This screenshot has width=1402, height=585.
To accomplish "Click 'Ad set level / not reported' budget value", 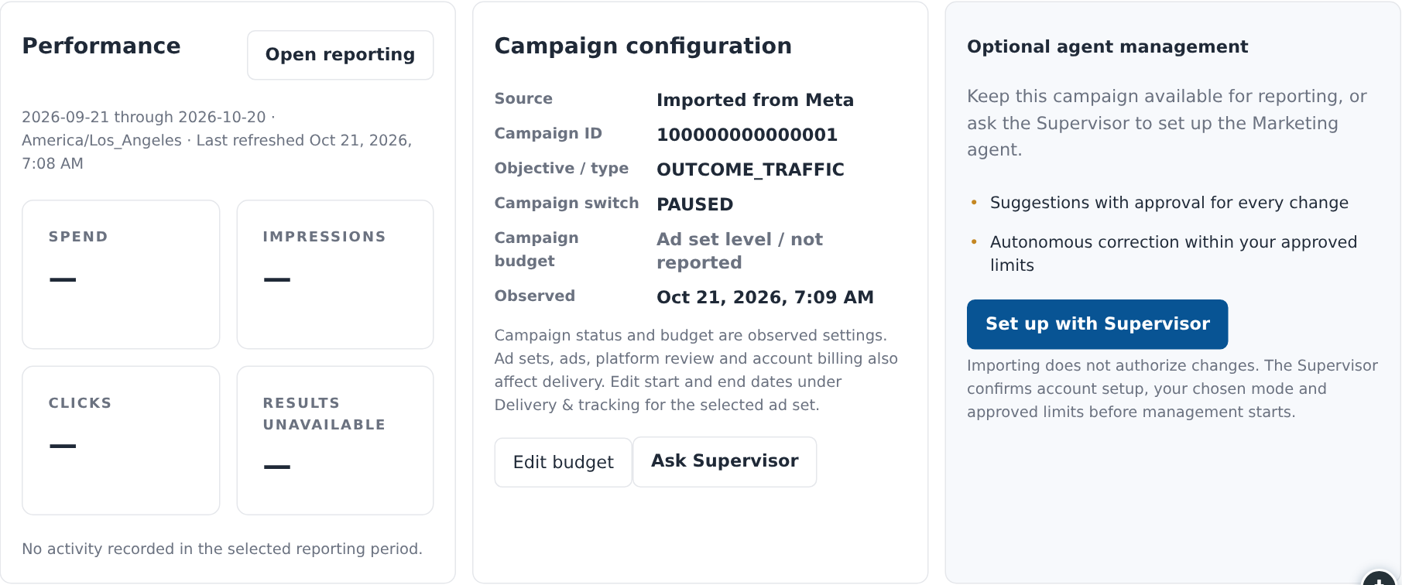I will pos(739,251).
